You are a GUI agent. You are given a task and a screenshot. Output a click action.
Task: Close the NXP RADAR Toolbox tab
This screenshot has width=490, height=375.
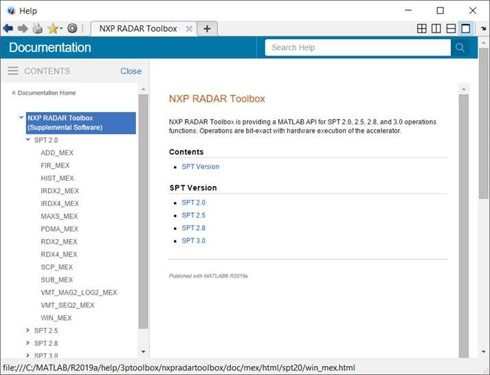(189, 29)
